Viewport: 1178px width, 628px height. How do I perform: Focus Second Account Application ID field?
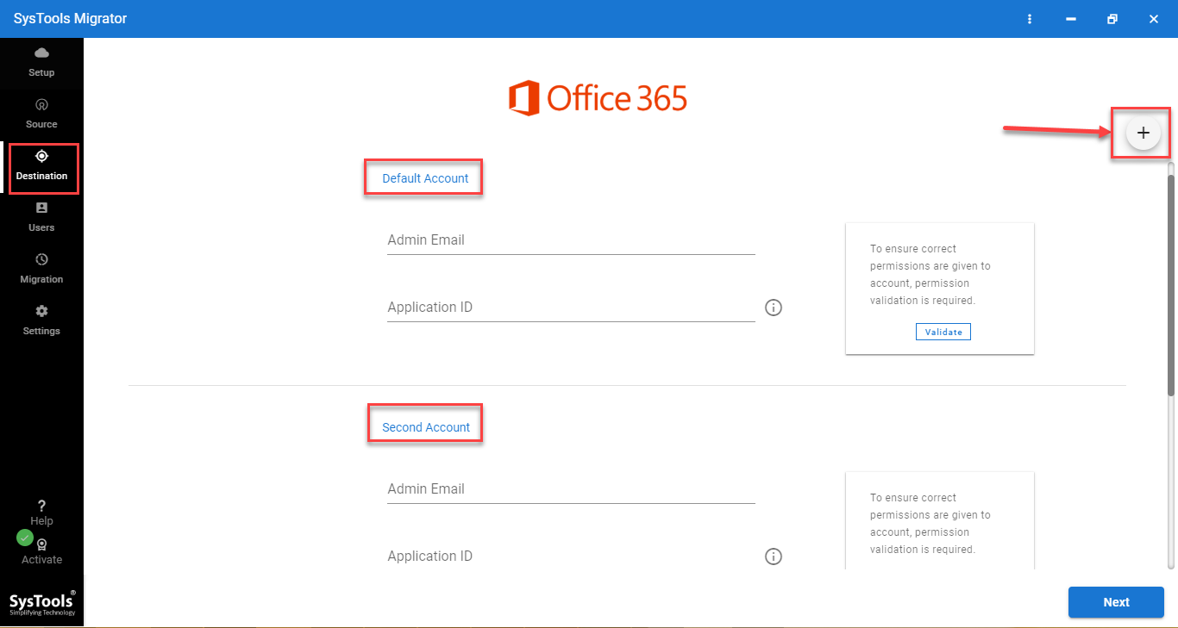click(571, 556)
